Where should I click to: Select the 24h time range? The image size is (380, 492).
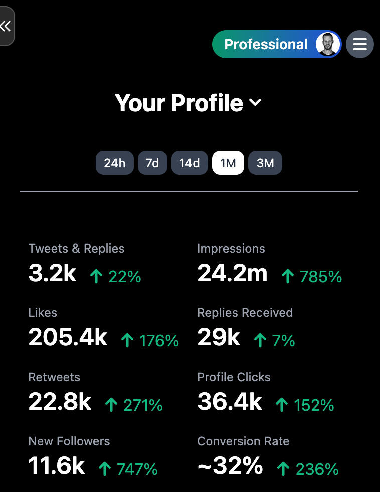pyautogui.click(x=115, y=163)
